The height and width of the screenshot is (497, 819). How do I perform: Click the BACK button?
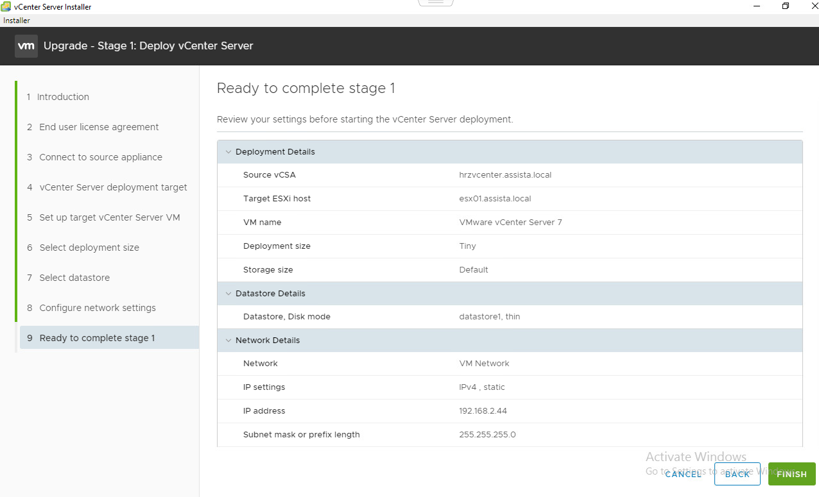(x=737, y=474)
